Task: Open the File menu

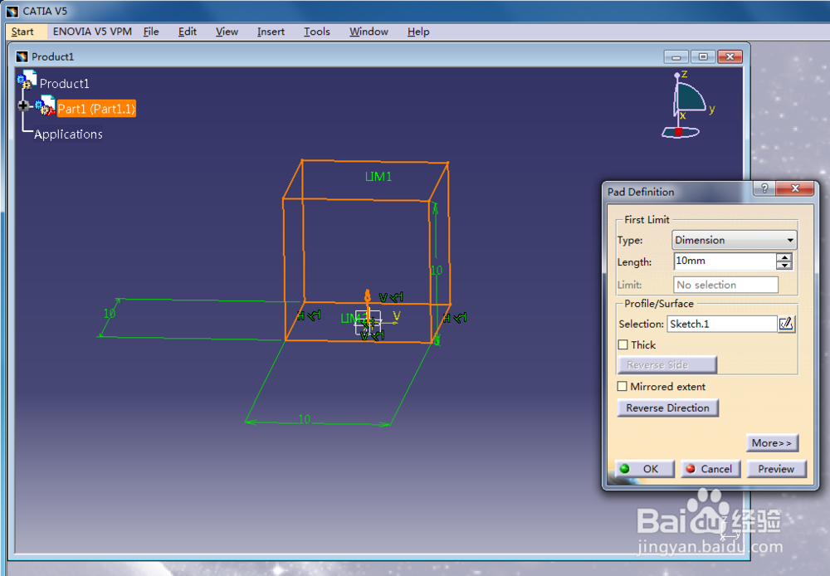Action: (151, 32)
